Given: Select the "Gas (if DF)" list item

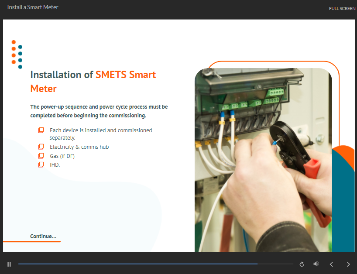Looking at the screenshot, I should pyautogui.click(x=62, y=156).
